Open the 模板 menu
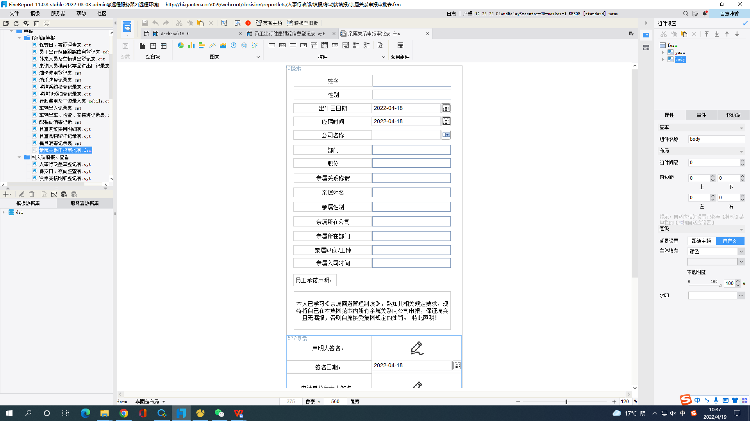The image size is (750, 421). pyautogui.click(x=35, y=13)
